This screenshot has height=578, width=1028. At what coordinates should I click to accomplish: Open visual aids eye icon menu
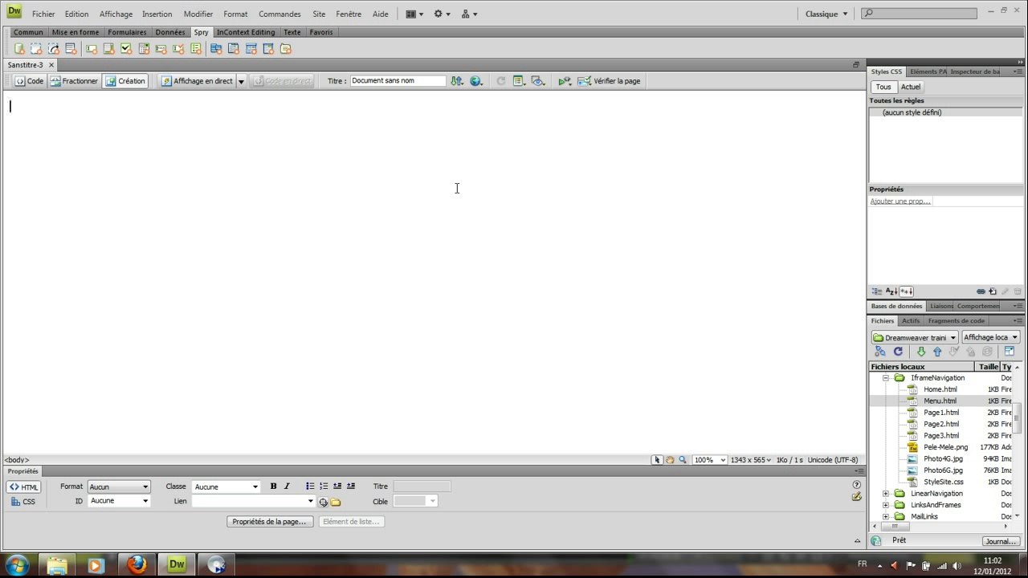point(538,81)
